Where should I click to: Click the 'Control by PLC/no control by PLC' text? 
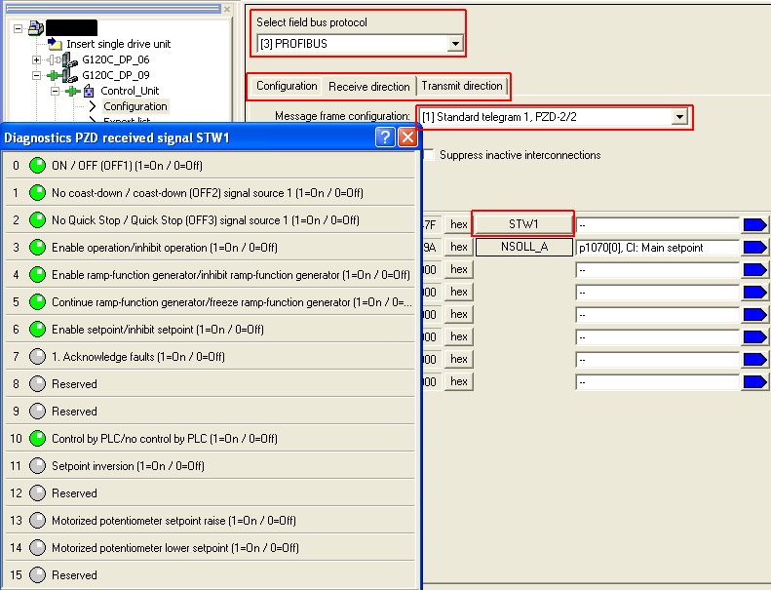tap(164, 439)
